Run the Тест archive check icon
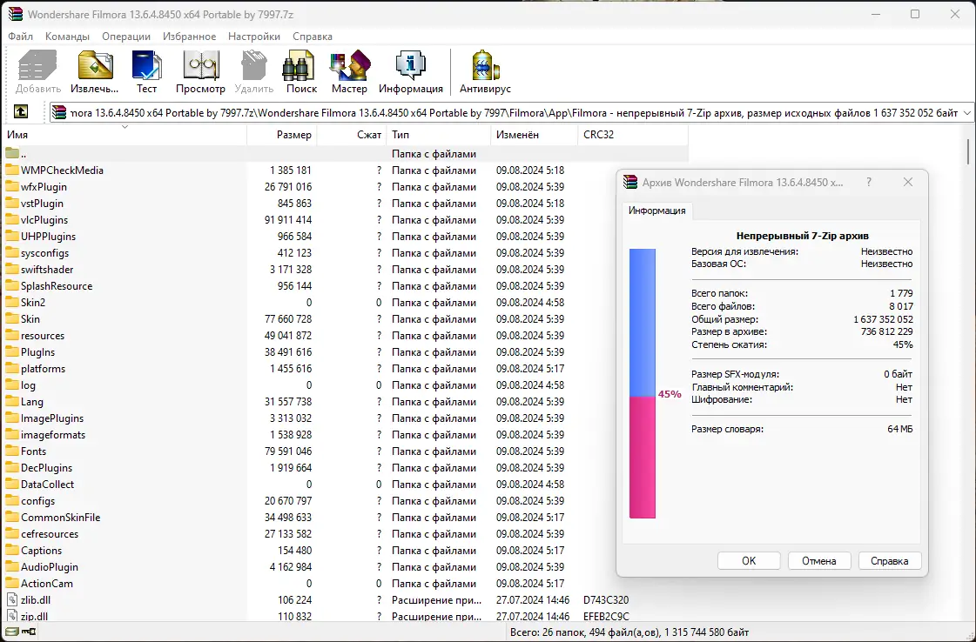 [x=147, y=66]
